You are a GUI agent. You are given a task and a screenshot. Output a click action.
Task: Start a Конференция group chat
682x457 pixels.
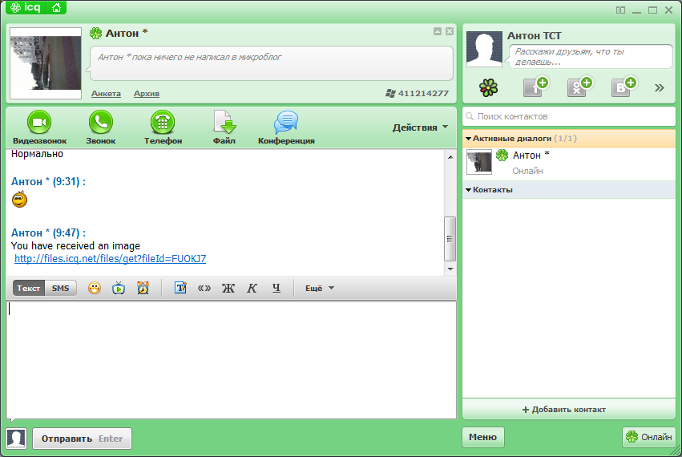coord(286,123)
